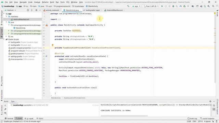This screenshot has width=219, height=123.
Task: Open the Layout Inspector button
Action: tap(207, 119)
